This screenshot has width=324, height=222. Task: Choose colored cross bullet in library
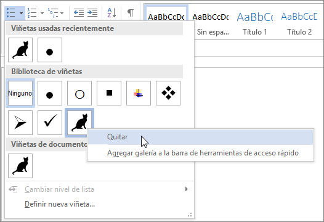click(x=139, y=93)
